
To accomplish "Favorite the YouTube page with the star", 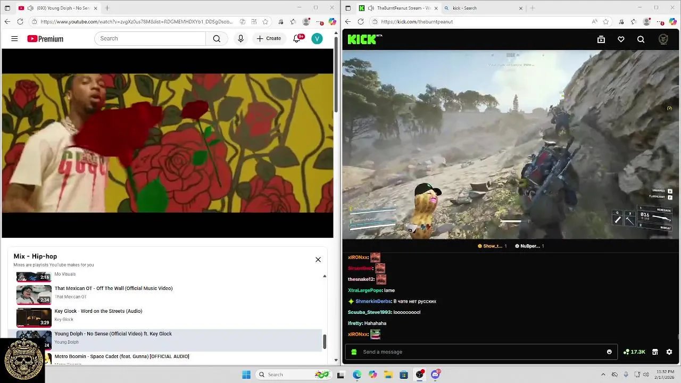I will pos(265,21).
